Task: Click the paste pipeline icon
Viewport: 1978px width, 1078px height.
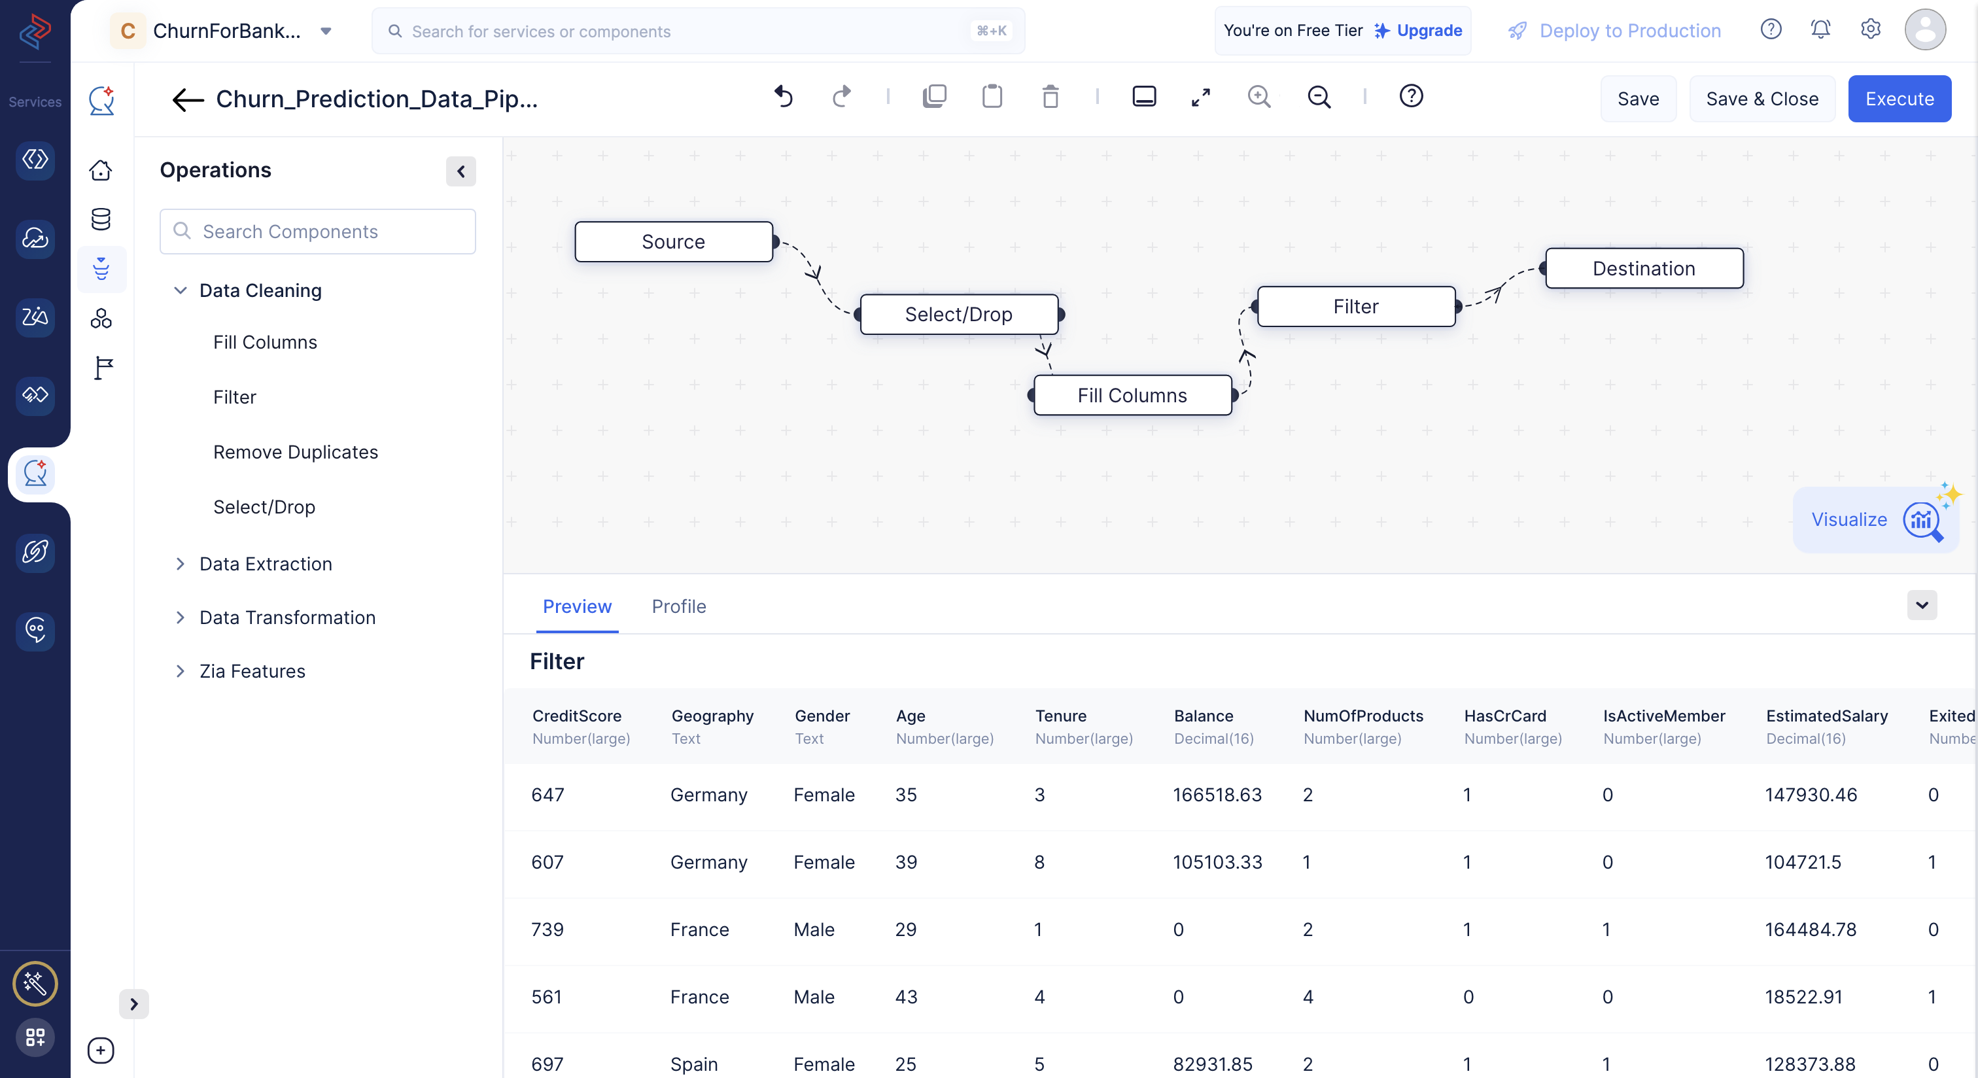Action: pos(992,97)
